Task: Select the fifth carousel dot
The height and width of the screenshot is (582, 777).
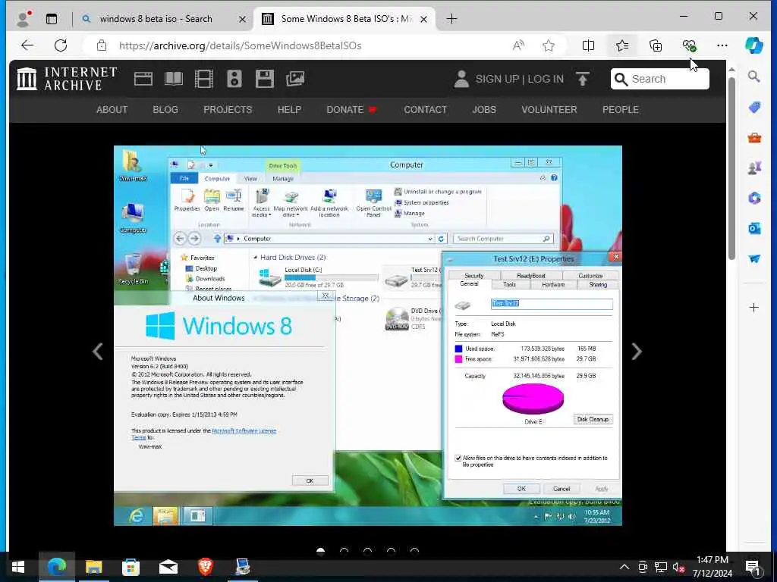Action: tap(414, 551)
